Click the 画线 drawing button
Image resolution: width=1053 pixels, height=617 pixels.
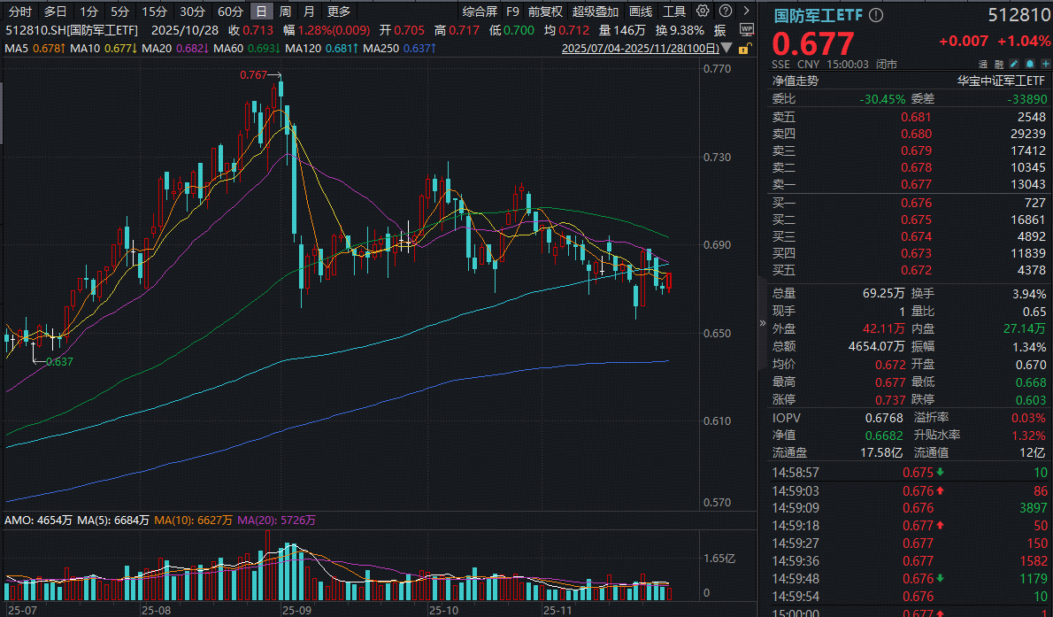pos(641,12)
